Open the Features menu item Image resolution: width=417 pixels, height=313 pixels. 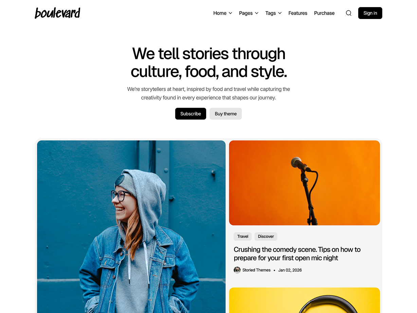click(298, 13)
